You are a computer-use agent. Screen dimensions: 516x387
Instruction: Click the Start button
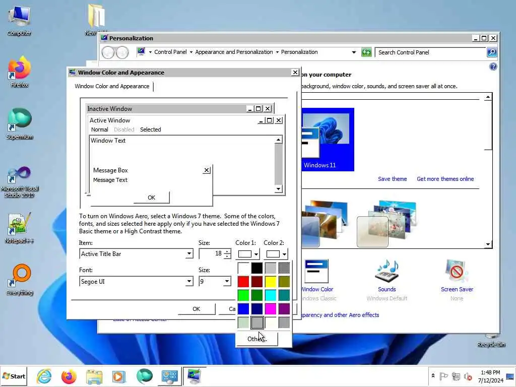[14, 376]
